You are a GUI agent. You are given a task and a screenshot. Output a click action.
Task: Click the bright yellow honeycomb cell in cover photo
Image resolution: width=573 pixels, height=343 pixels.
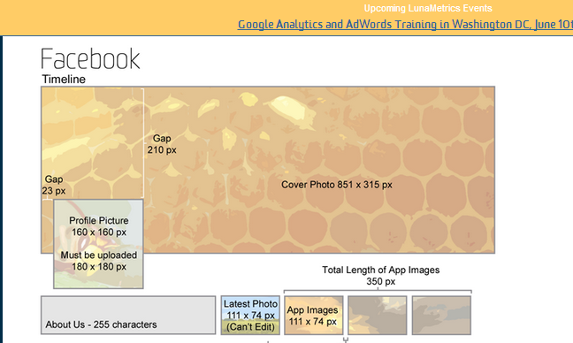pos(286,105)
